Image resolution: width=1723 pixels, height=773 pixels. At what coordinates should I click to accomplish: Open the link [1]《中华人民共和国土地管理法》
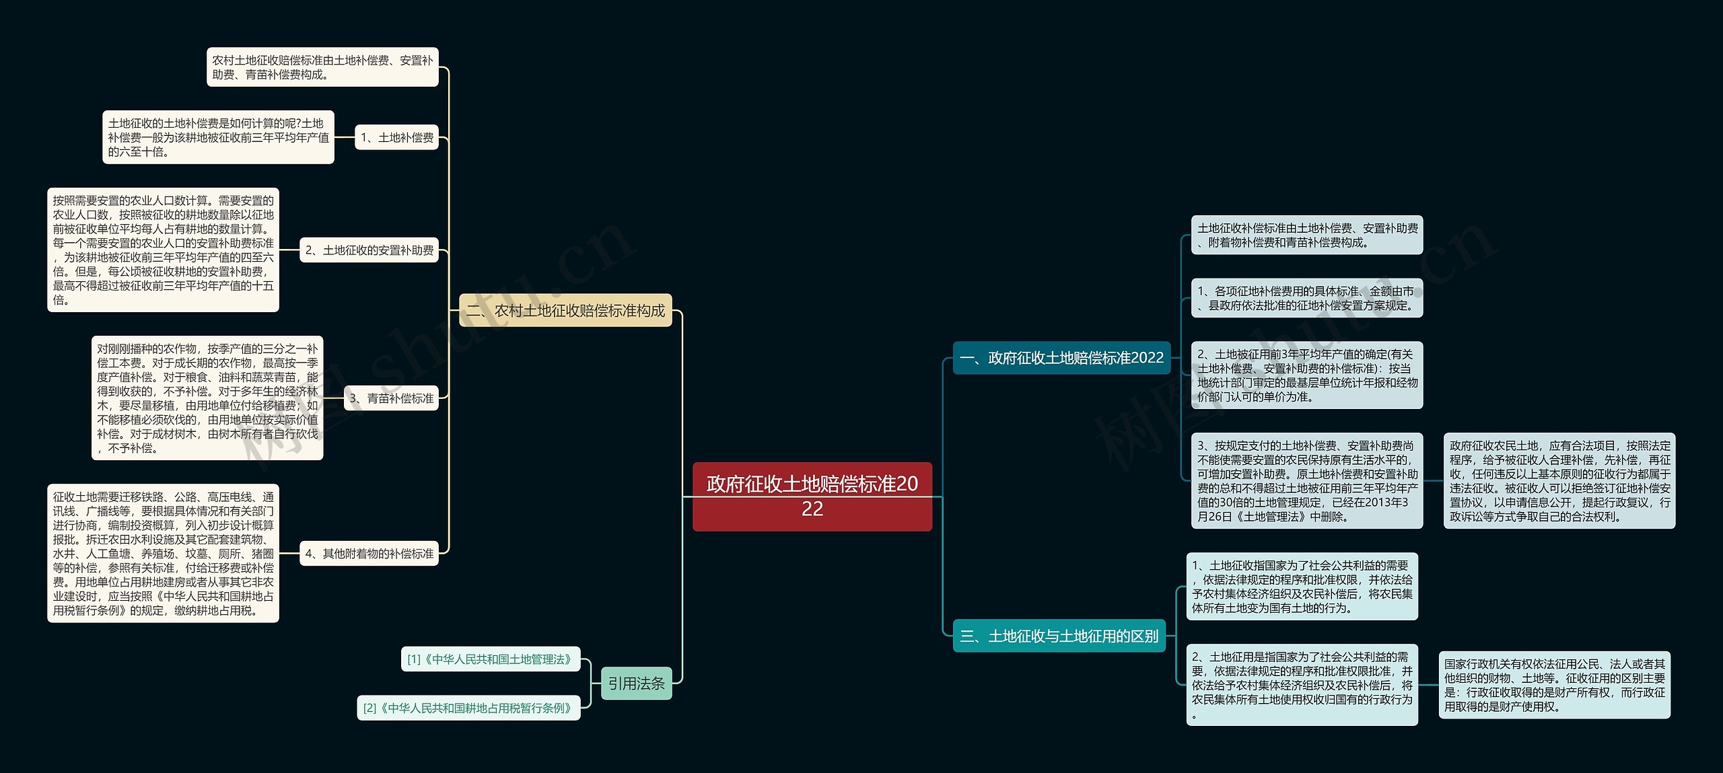point(491,659)
